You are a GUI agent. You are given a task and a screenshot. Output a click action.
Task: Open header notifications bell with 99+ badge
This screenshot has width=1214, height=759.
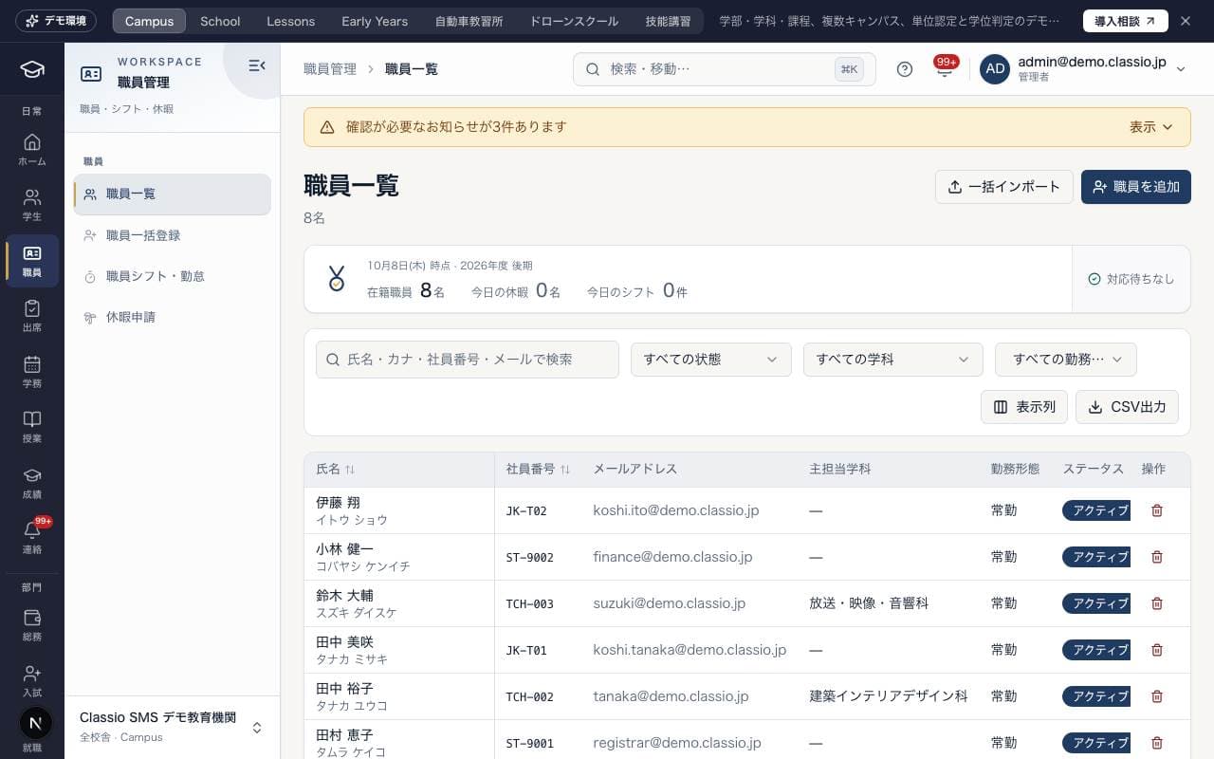pyautogui.click(x=945, y=69)
